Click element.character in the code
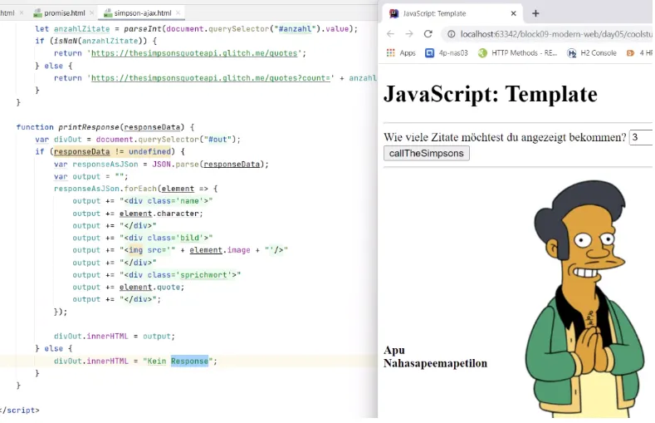This screenshot has height=423, width=655. click(x=159, y=214)
